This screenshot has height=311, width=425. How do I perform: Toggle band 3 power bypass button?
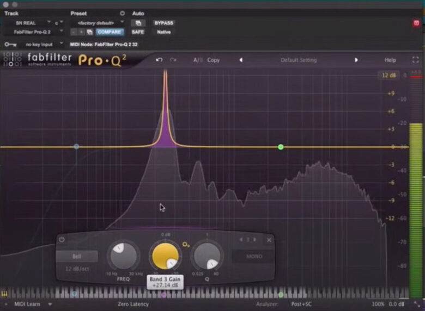pos(62,240)
